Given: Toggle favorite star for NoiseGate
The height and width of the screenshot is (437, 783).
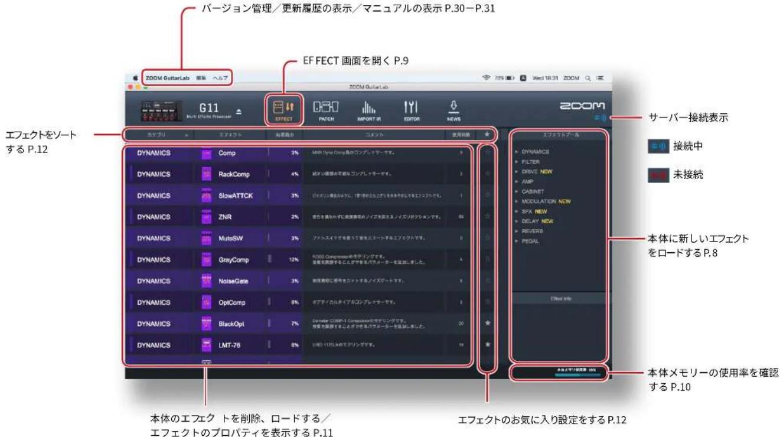Looking at the screenshot, I should pos(488,281).
